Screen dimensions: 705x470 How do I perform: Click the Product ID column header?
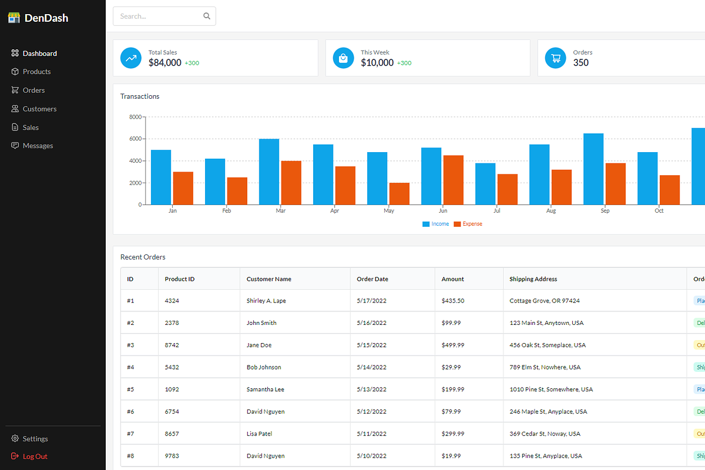180,279
